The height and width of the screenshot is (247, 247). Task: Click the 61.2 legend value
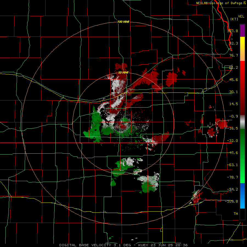234,68
